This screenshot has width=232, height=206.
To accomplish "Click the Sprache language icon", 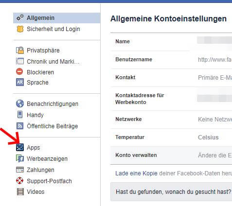I will tap(20, 82).
